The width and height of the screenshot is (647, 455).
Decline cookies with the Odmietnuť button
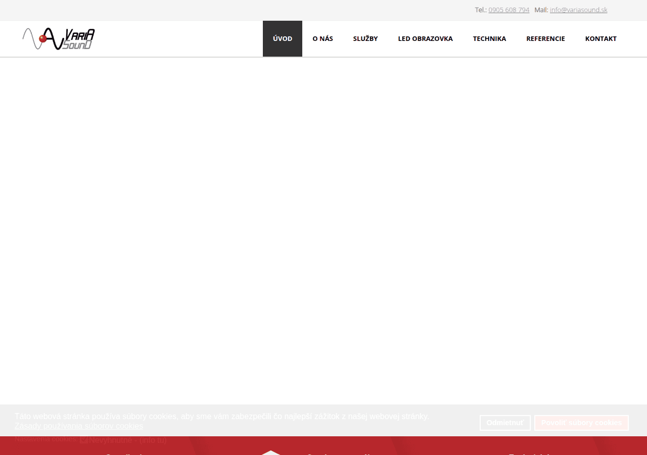click(x=505, y=423)
